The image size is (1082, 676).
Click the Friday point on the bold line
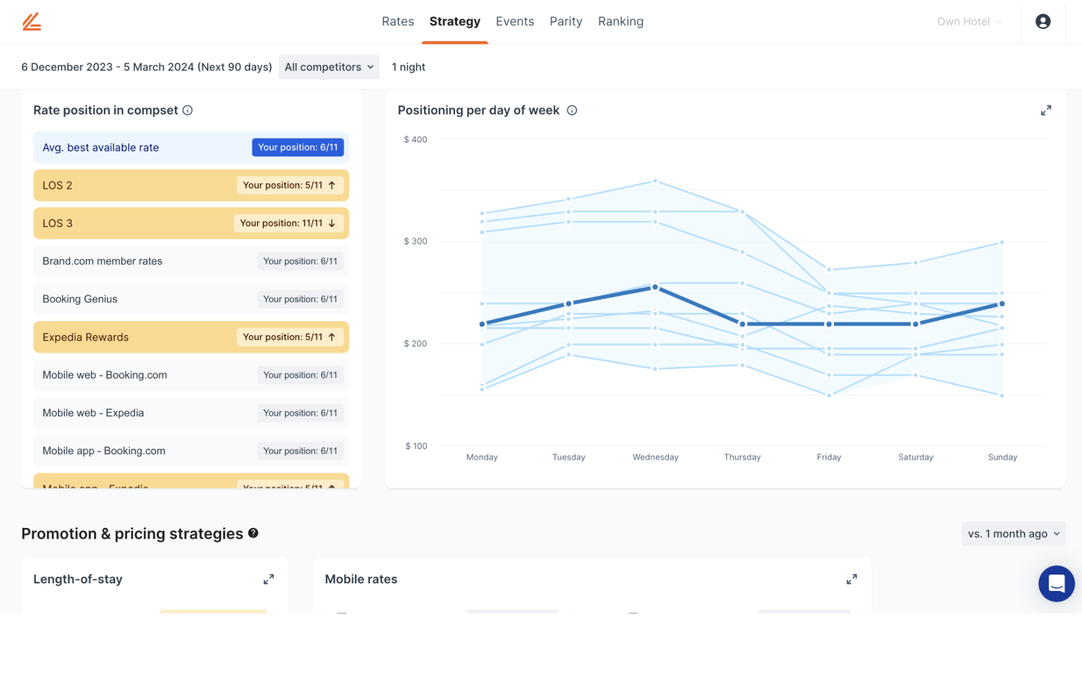tap(829, 324)
